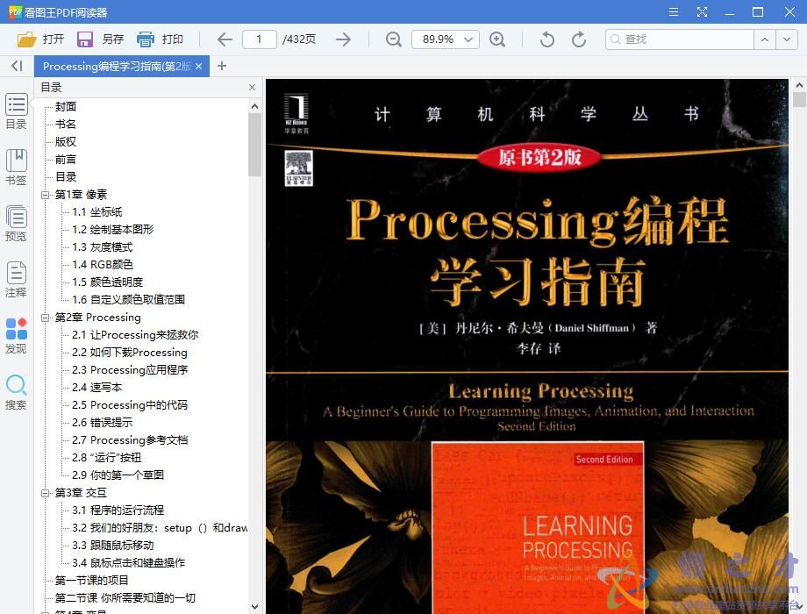
Task: Close the 目录 outline panel
Action: click(253, 88)
